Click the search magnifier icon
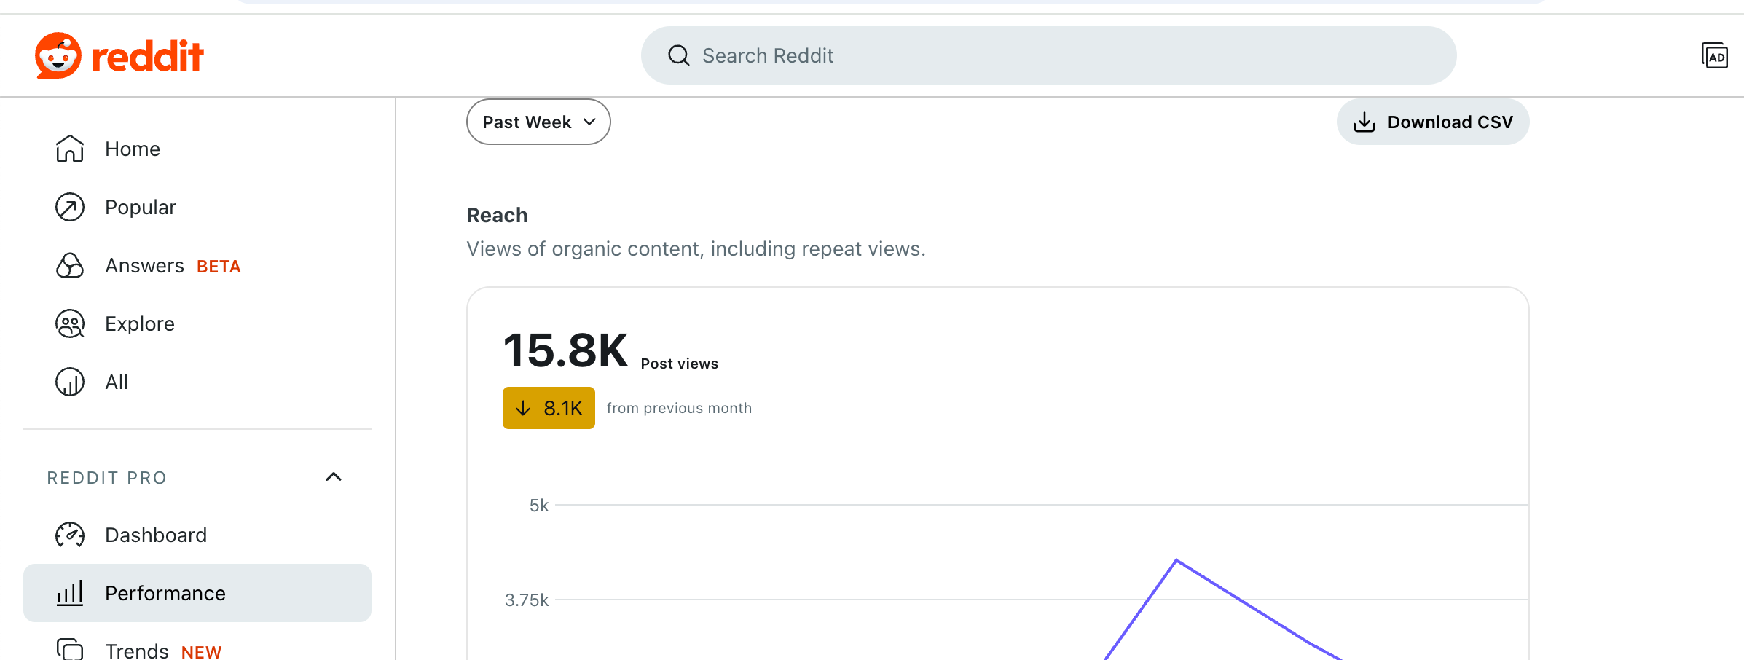 click(x=678, y=55)
